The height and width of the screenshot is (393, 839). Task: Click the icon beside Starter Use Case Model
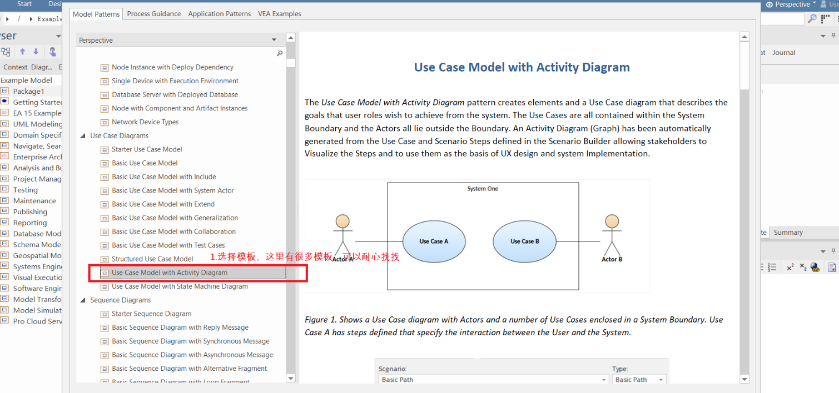point(104,150)
